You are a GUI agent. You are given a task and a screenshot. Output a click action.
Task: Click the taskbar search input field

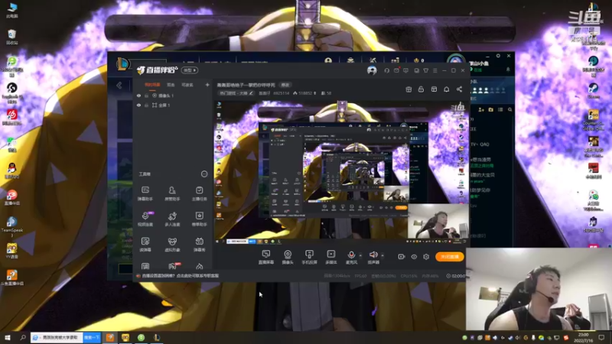tap(57, 337)
